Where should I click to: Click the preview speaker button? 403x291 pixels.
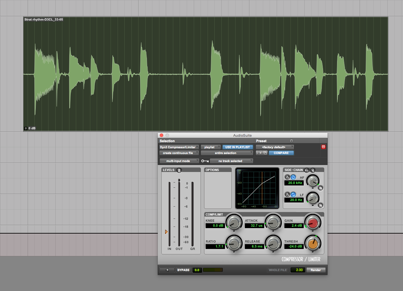(x=167, y=270)
